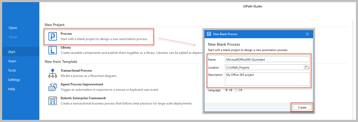Click the Process project icon
This screenshot has width=358, height=122.
click(53, 36)
